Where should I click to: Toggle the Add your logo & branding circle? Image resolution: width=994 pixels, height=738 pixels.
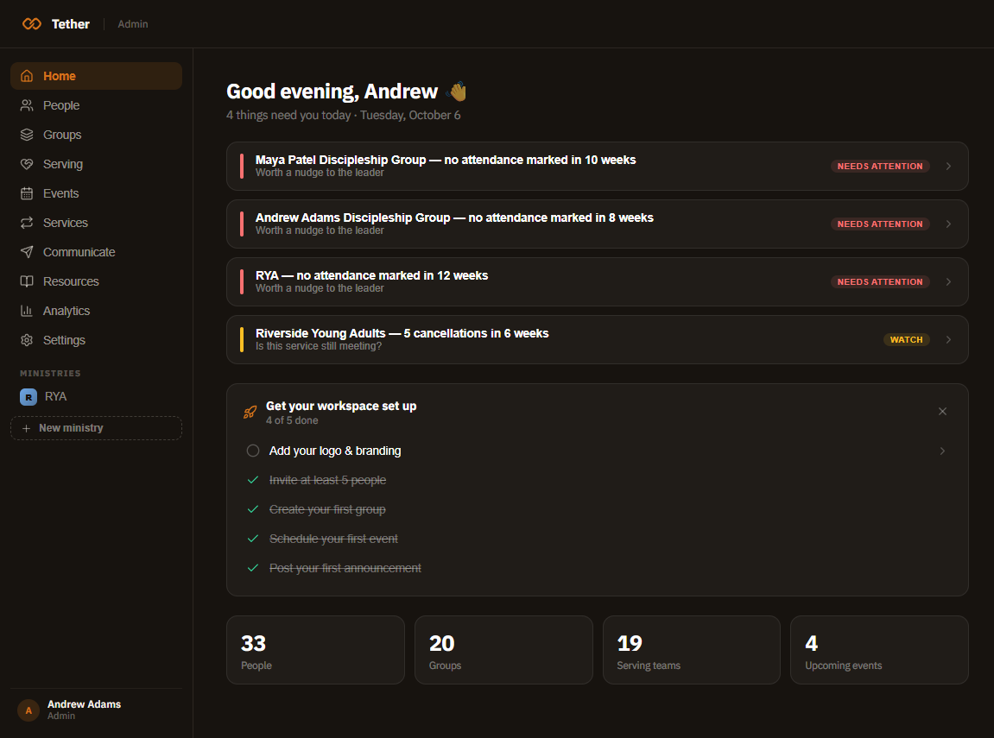click(253, 451)
